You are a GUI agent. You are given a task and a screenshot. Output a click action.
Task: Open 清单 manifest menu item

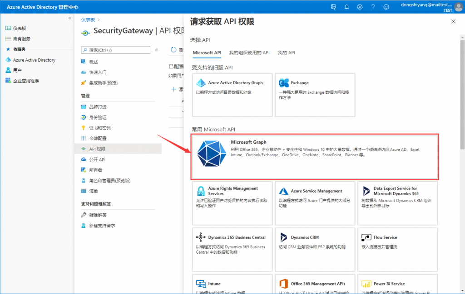click(x=118, y=191)
